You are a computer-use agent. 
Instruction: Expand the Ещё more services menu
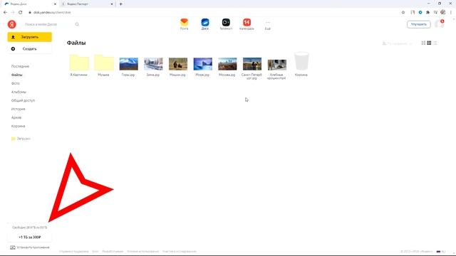point(268,26)
